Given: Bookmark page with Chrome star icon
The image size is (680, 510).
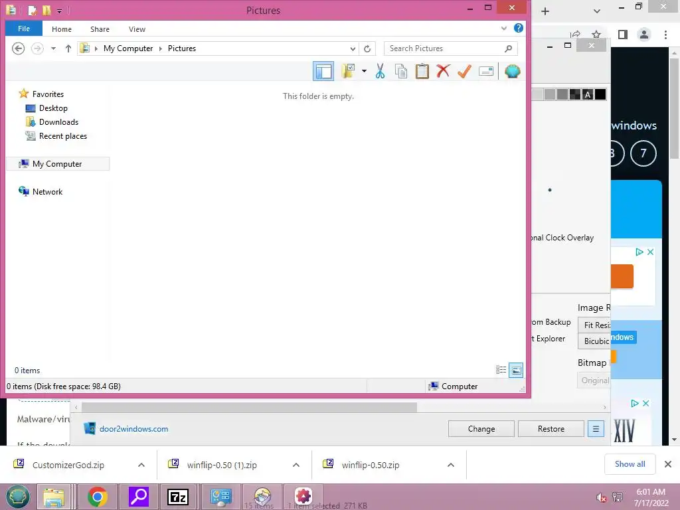Looking at the screenshot, I should pos(596,34).
